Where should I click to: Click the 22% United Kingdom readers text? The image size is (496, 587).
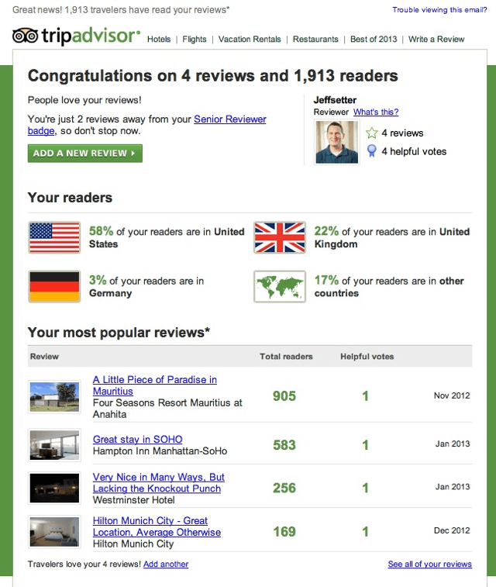(391, 238)
